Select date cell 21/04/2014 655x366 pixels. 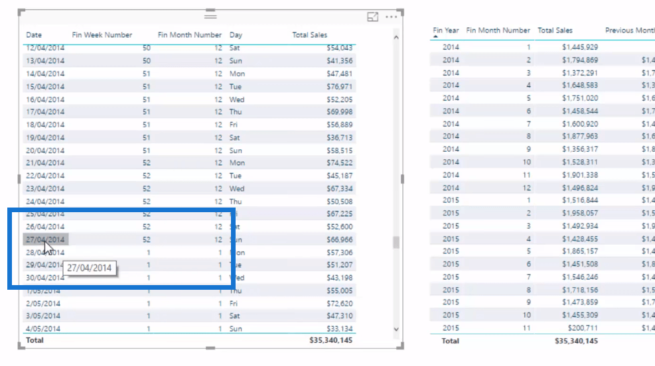click(x=45, y=162)
